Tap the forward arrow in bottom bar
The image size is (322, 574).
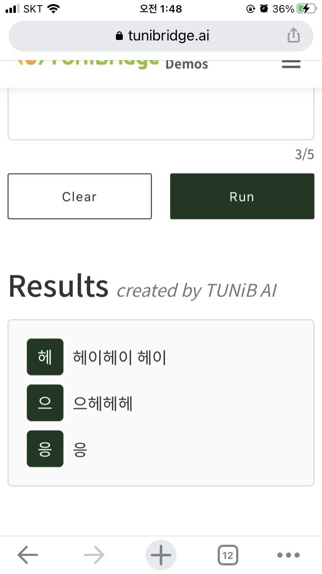[x=94, y=555]
